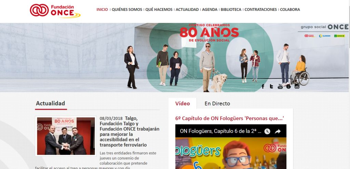Go to the INICIO menu item
Viewport: 350px width, 169px height.
102,10
